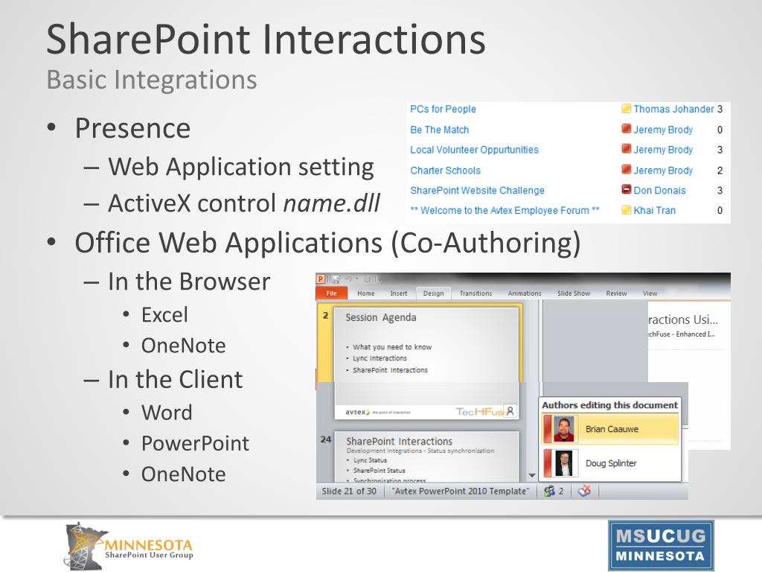Open the Animations ribbon tab
Screen dimensions: 762x572
tap(525, 293)
